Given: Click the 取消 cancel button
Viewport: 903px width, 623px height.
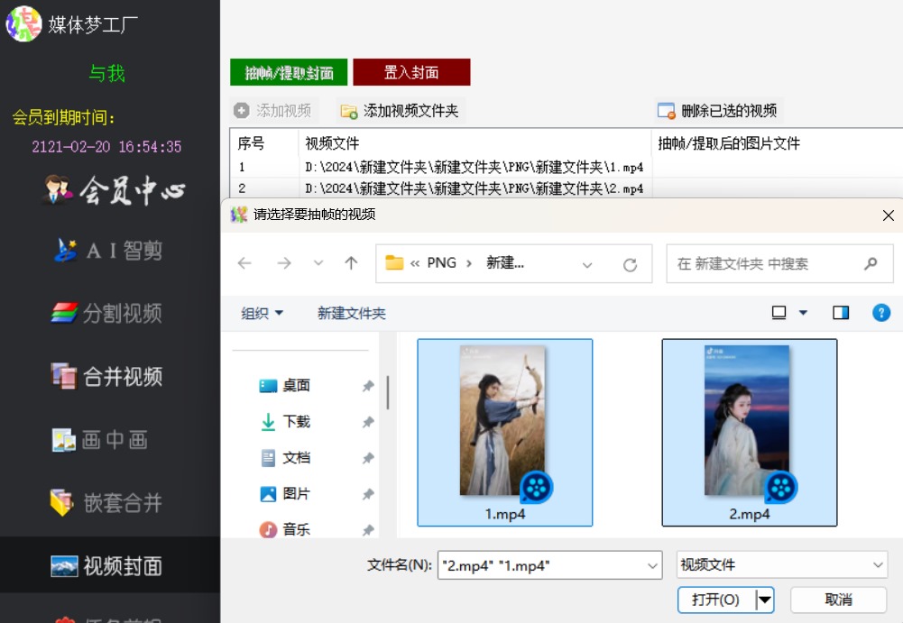Looking at the screenshot, I should pos(839,600).
